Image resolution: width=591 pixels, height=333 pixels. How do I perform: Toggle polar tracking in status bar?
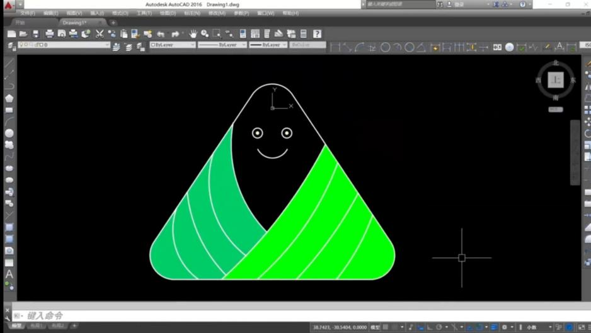(x=439, y=327)
